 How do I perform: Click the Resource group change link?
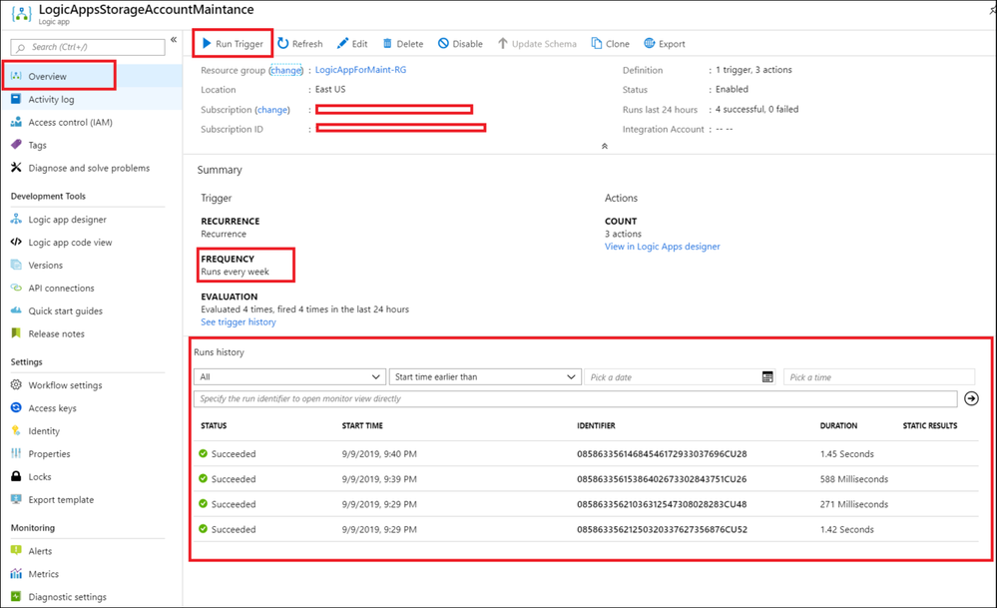(x=285, y=71)
